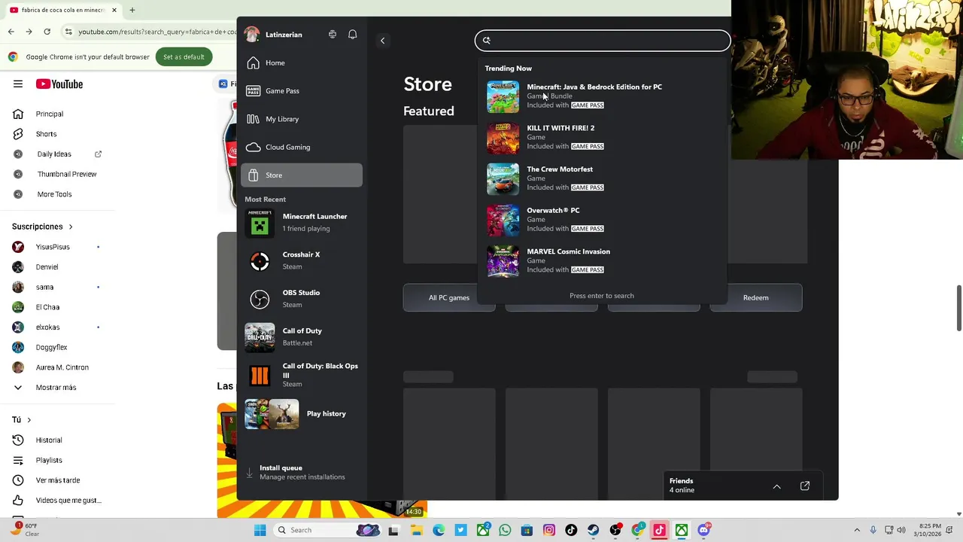Expand the Tú section chevron
The image size is (963, 542).
[x=29, y=420]
